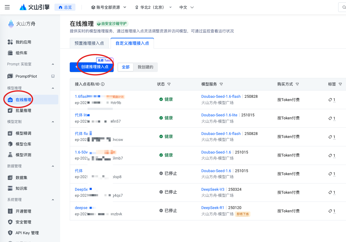This screenshot has height=242, width=346.
Task: Click the 由安全沙箱守护 badge
Action: (112, 24)
